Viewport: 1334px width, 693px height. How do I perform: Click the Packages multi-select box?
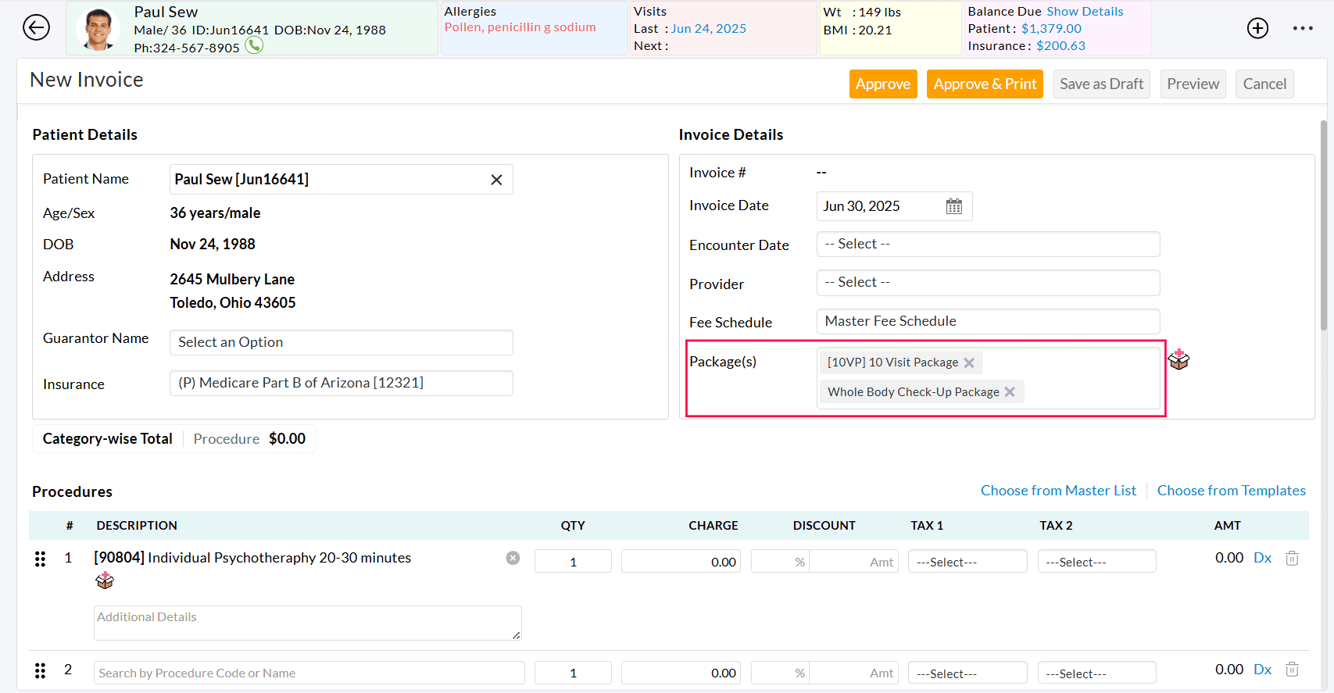point(988,378)
